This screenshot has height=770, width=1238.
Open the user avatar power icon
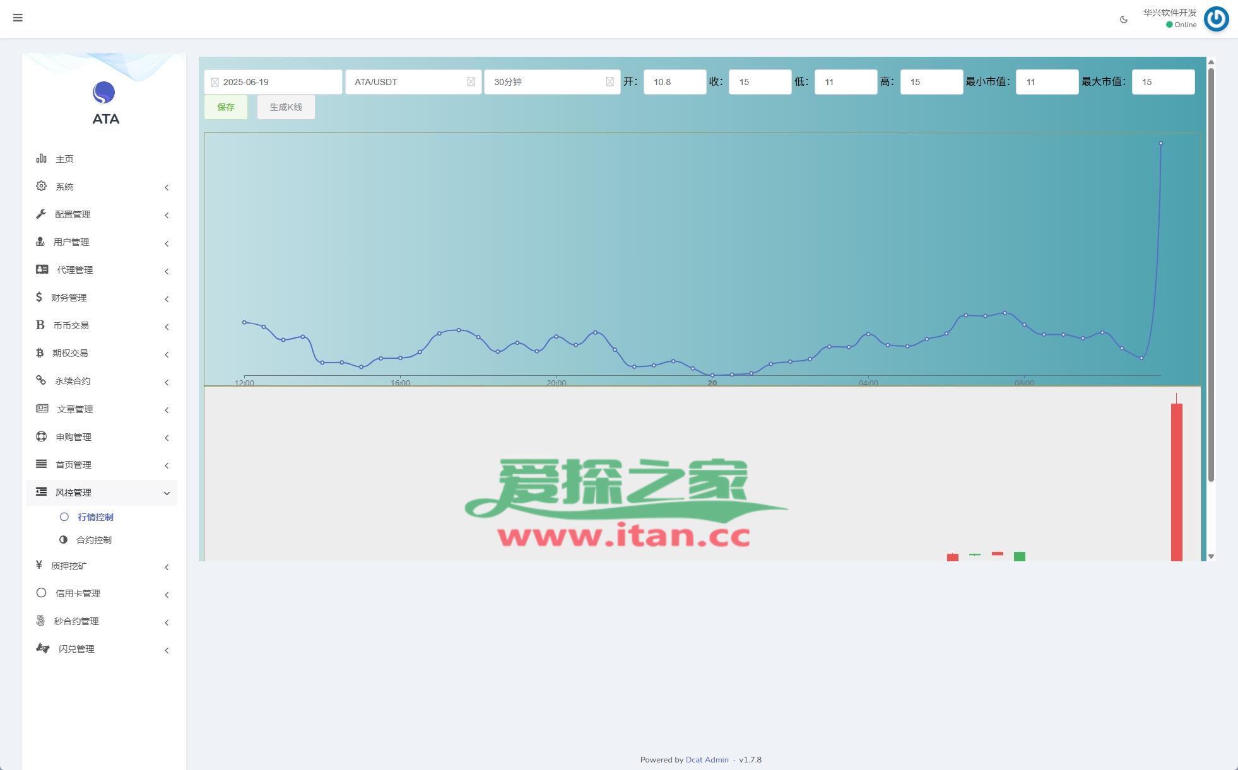point(1216,18)
